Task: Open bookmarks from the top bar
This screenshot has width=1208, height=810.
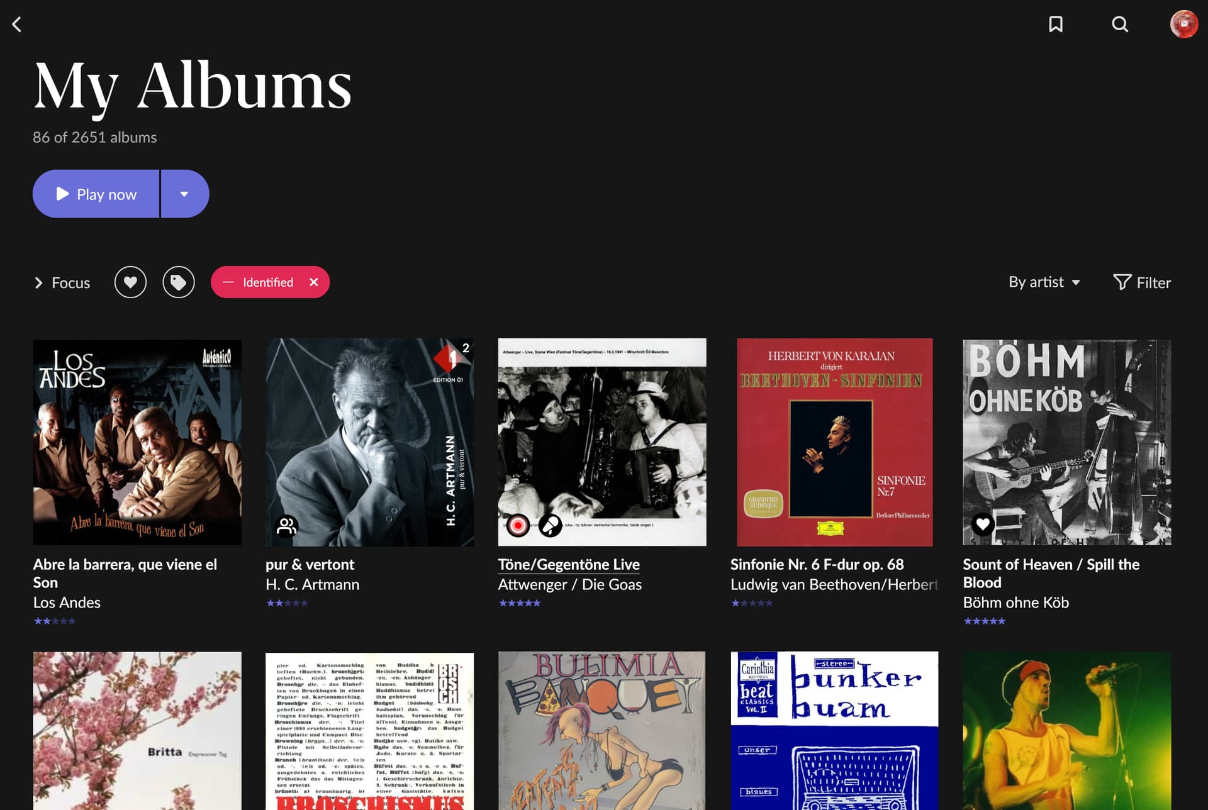Action: pos(1056,25)
